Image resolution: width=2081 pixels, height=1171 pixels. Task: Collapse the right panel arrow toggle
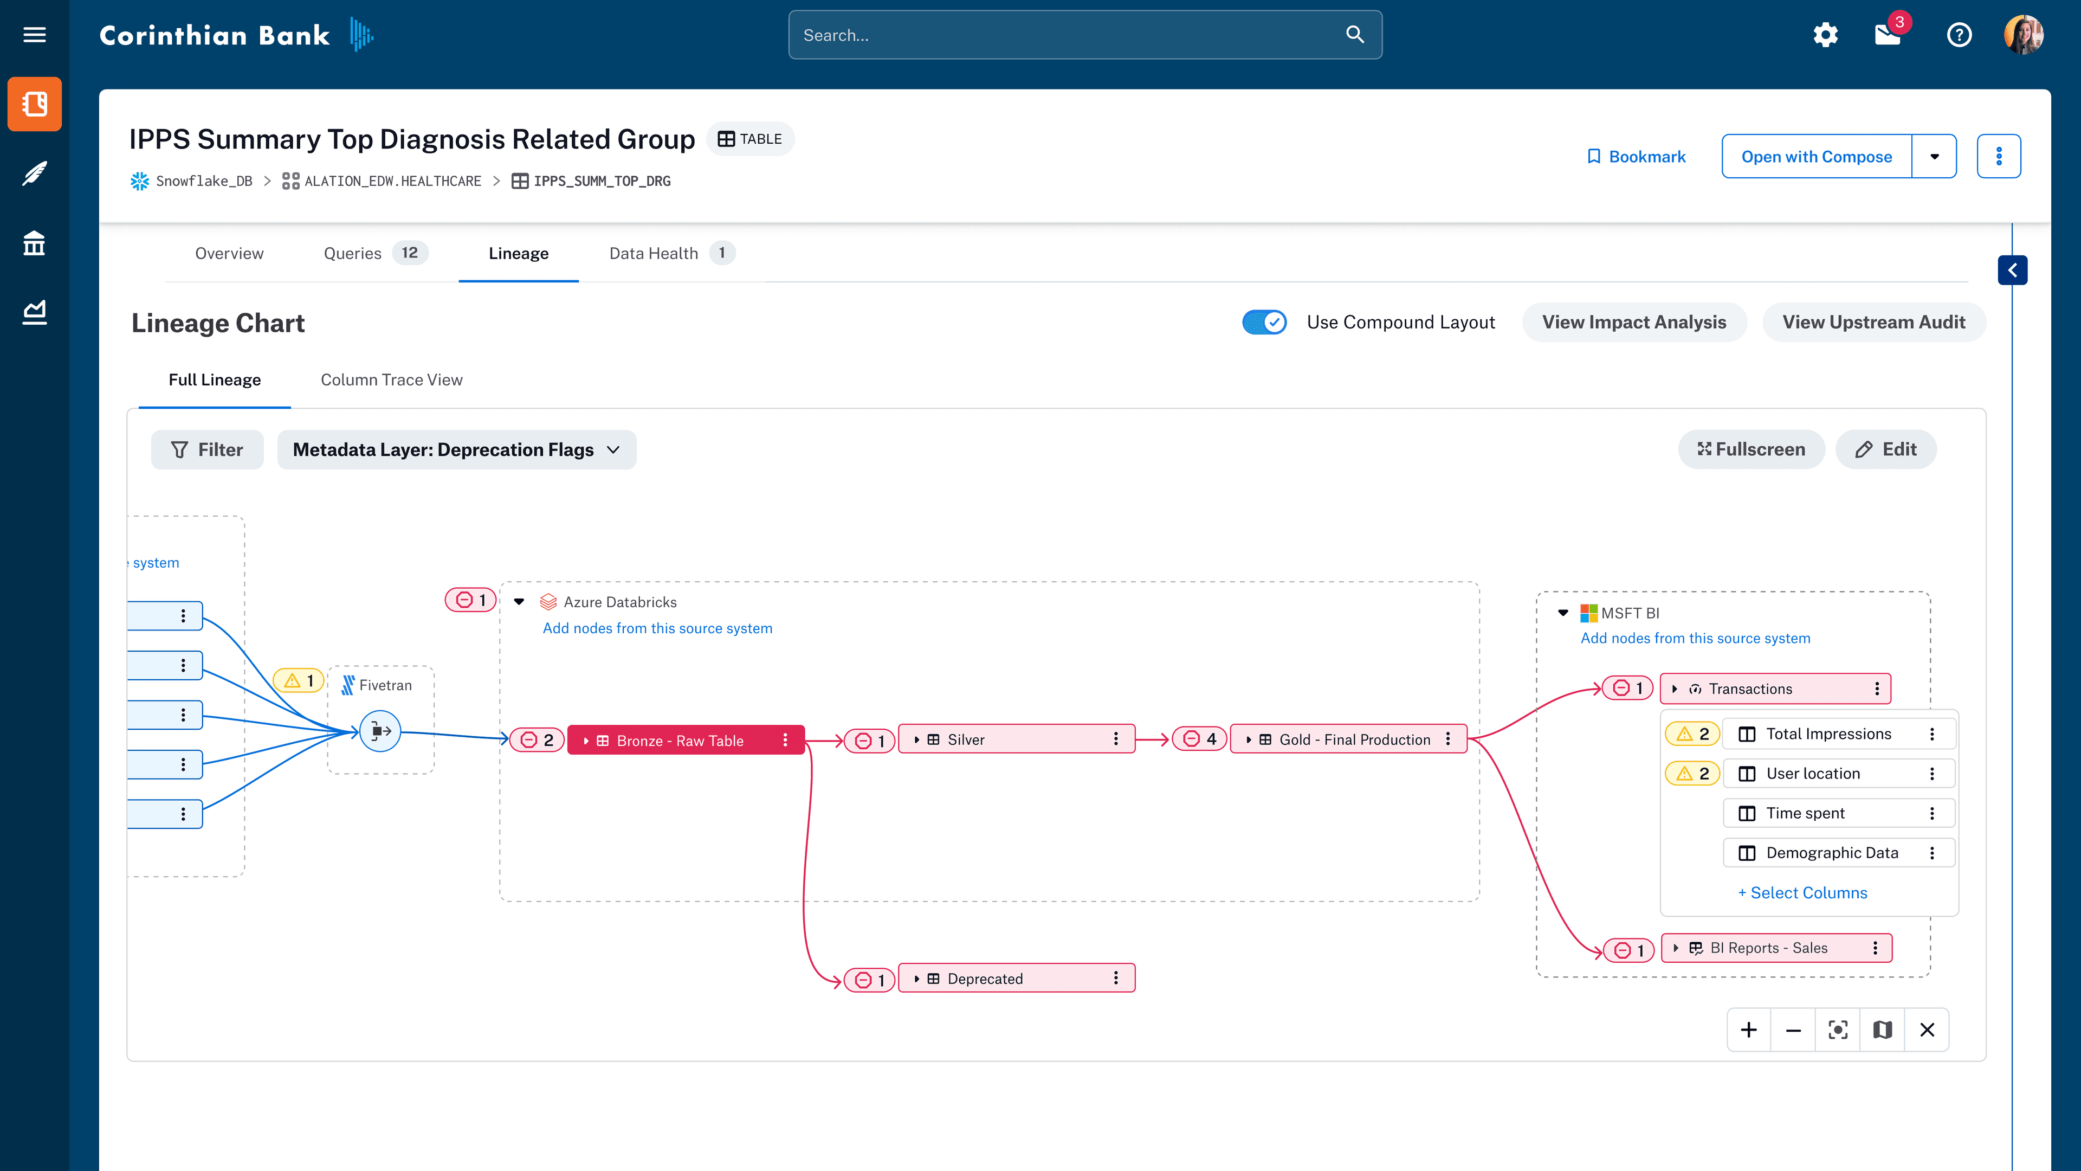[x=2012, y=270]
